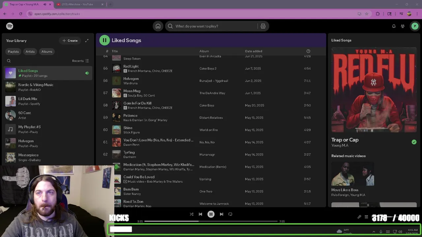Open Recents sort dropdown in library
Viewport: 422px width, 237px height.
point(80,61)
